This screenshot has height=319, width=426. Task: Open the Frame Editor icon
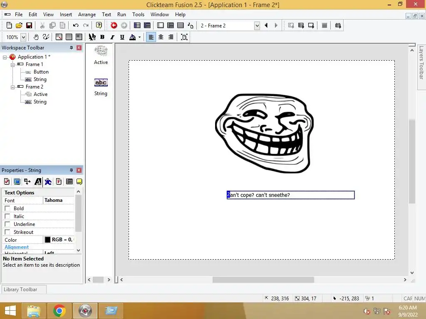[160, 25]
